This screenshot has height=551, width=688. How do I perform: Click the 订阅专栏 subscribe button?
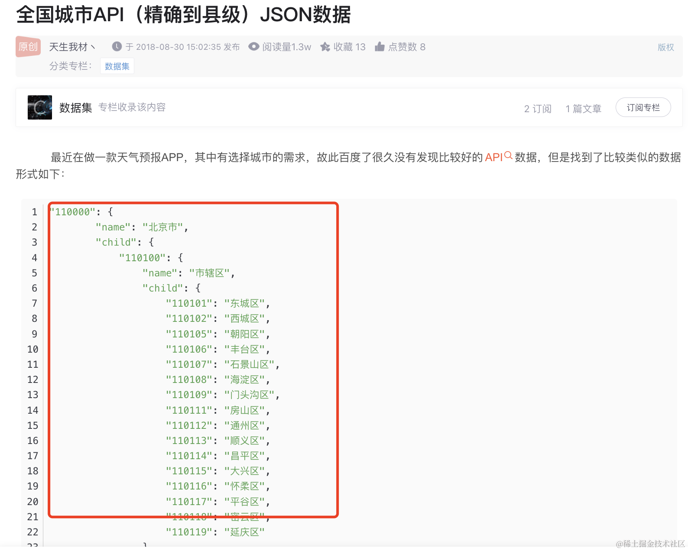[643, 107]
